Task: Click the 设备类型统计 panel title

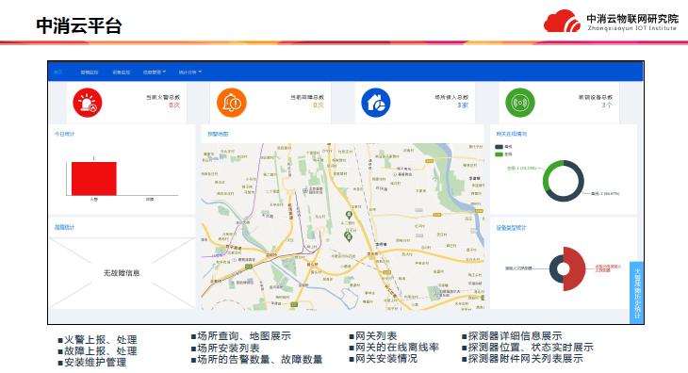Action: pos(511,228)
